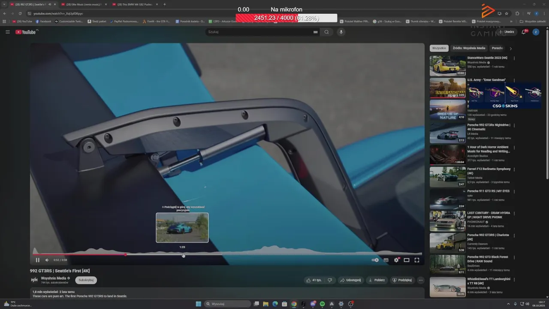The width and height of the screenshot is (549, 309).
Task: Select the Porsche filter chip
Action: point(497,48)
